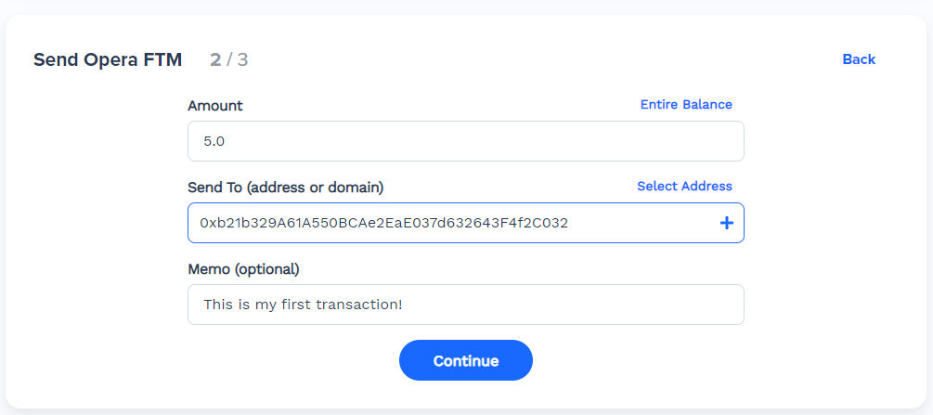The height and width of the screenshot is (415, 933).
Task: Open the Select Address picker
Action: pyautogui.click(x=684, y=187)
